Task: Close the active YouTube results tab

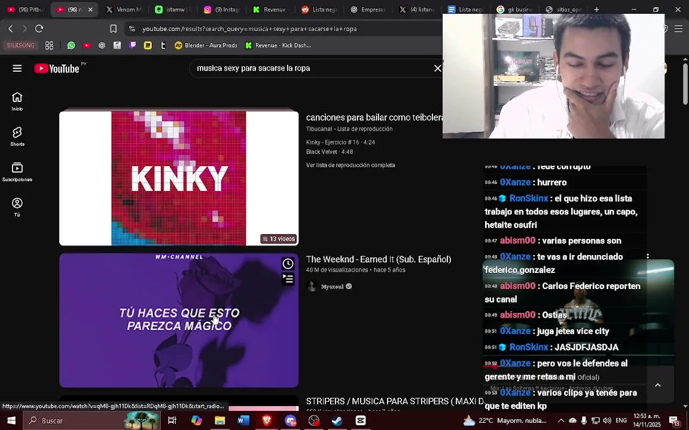Action: (x=90, y=9)
